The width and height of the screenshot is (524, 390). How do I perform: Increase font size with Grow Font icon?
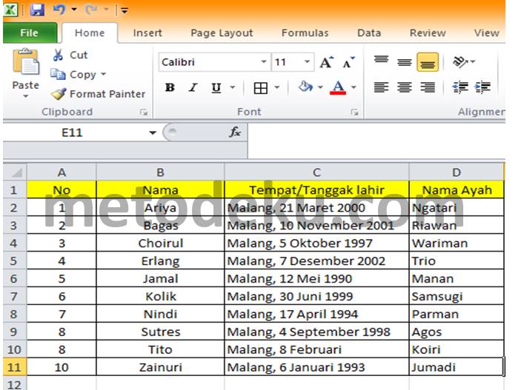click(x=327, y=62)
